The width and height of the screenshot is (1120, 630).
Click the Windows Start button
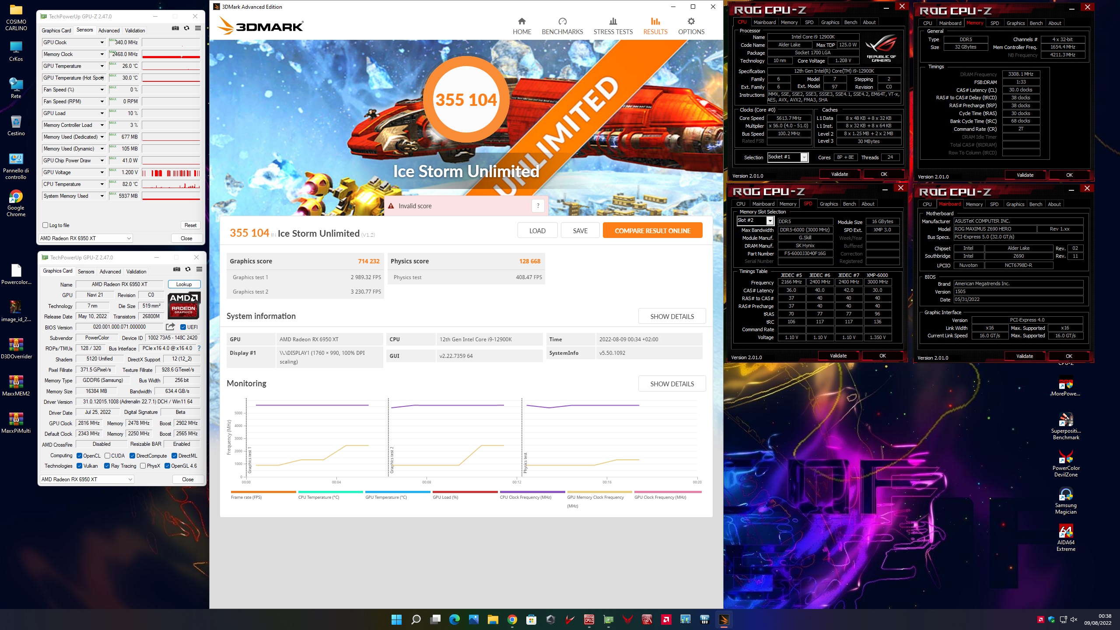point(396,619)
